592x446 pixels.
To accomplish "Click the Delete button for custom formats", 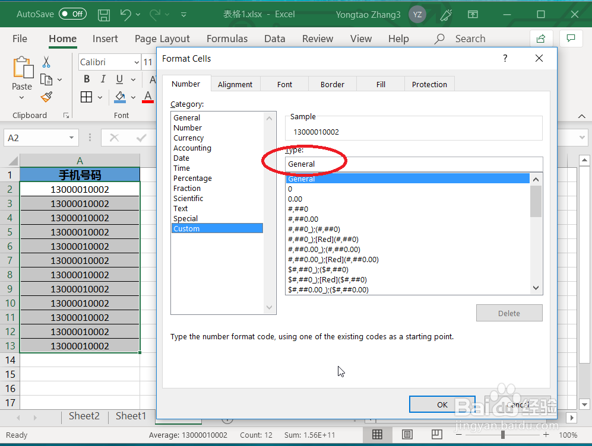I will click(x=509, y=313).
